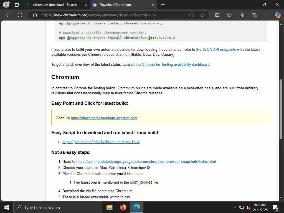Refresh the page
This screenshot has height=213, width=284.
click(20, 15)
